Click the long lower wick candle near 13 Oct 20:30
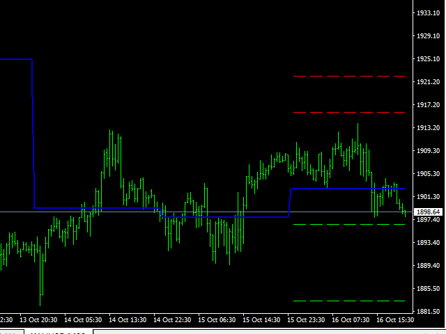 tap(41, 285)
